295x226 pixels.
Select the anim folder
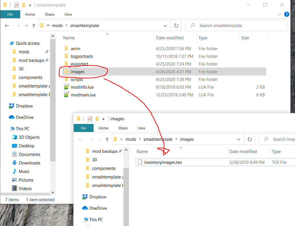pyautogui.click(x=75, y=49)
